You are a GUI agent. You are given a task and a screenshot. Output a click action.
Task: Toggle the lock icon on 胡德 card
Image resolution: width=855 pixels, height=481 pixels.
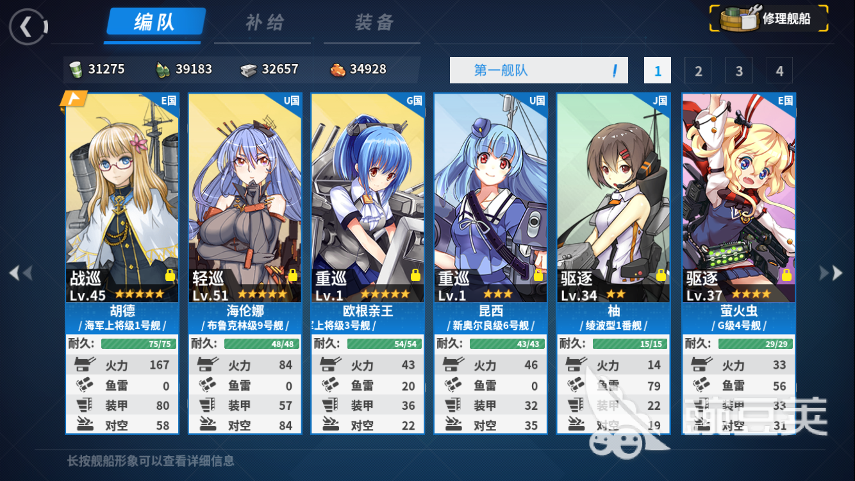tap(170, 275)
